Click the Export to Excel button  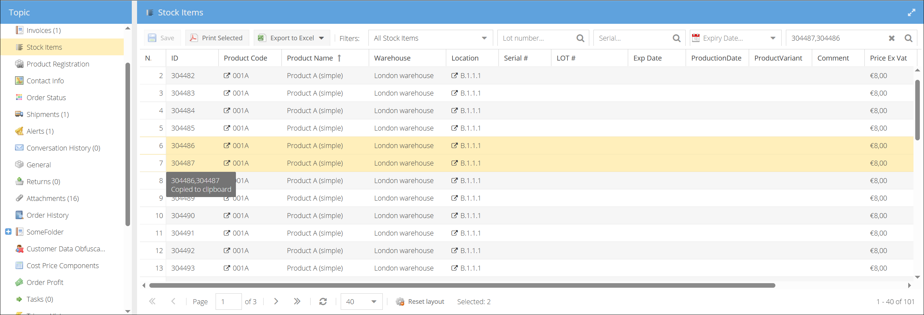pyautogui.click(x=291, y=37)
